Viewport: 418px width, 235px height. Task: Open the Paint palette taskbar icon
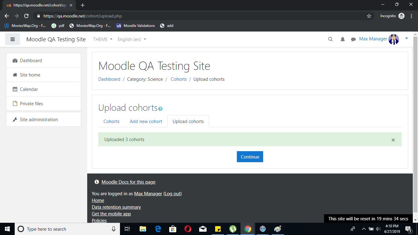pyautogui.click(x=278, y=229)
